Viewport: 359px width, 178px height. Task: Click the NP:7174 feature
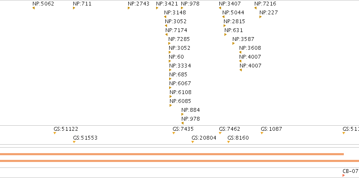pyautogui.click(x=167, y=35)
